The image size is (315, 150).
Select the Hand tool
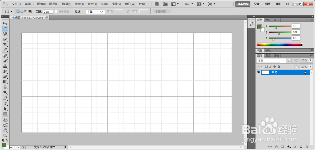pos(5,130)
